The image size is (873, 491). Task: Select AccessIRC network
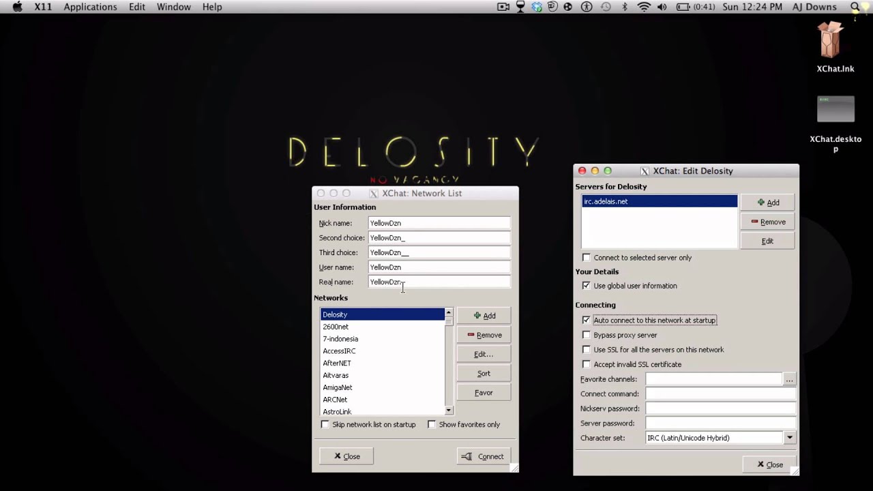(x=383, y=351)
